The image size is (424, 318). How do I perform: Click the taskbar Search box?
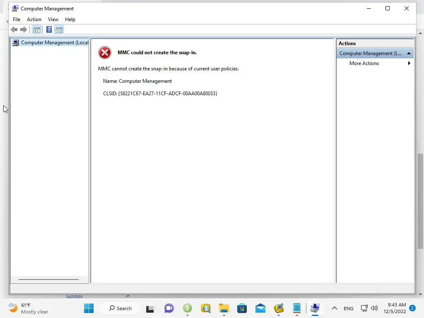(x=120, y=308)
